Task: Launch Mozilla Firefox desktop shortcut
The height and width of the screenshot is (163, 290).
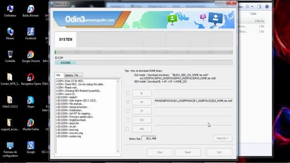Action: (31, 125)
